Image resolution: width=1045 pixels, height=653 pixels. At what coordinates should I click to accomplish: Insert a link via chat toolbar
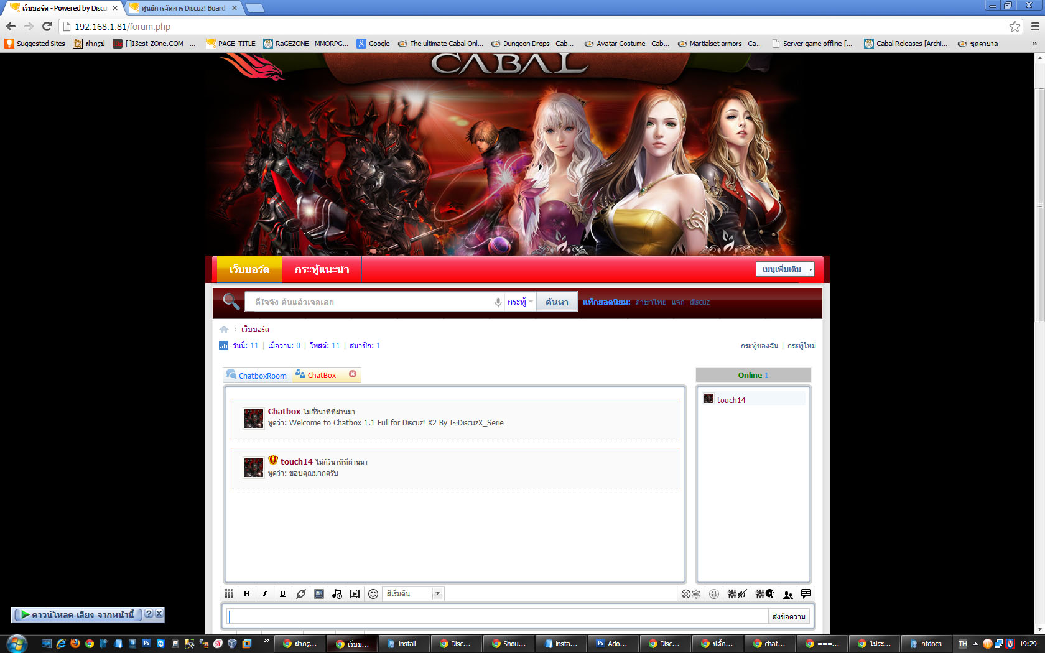301,594
